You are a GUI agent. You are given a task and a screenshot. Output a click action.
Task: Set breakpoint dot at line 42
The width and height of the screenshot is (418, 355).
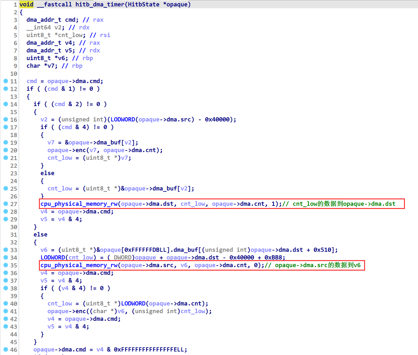coord(6,319)
